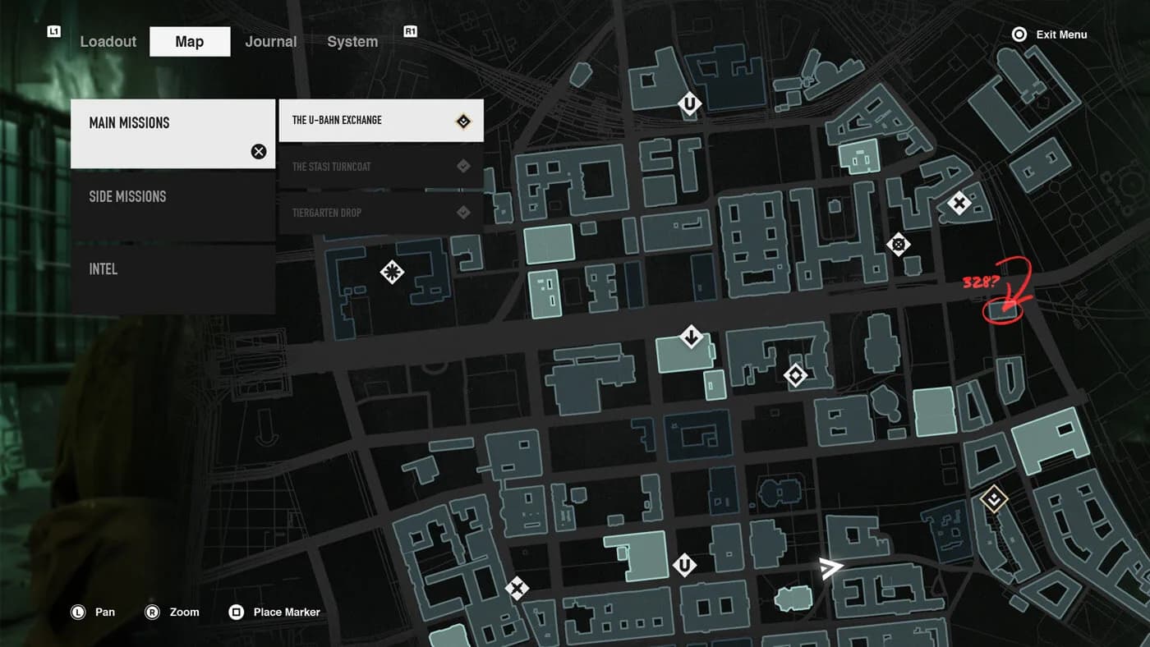Select the down-arrow diamond marker on map
Viewport: 1150px width, 647px height.
tap(691, 337)
